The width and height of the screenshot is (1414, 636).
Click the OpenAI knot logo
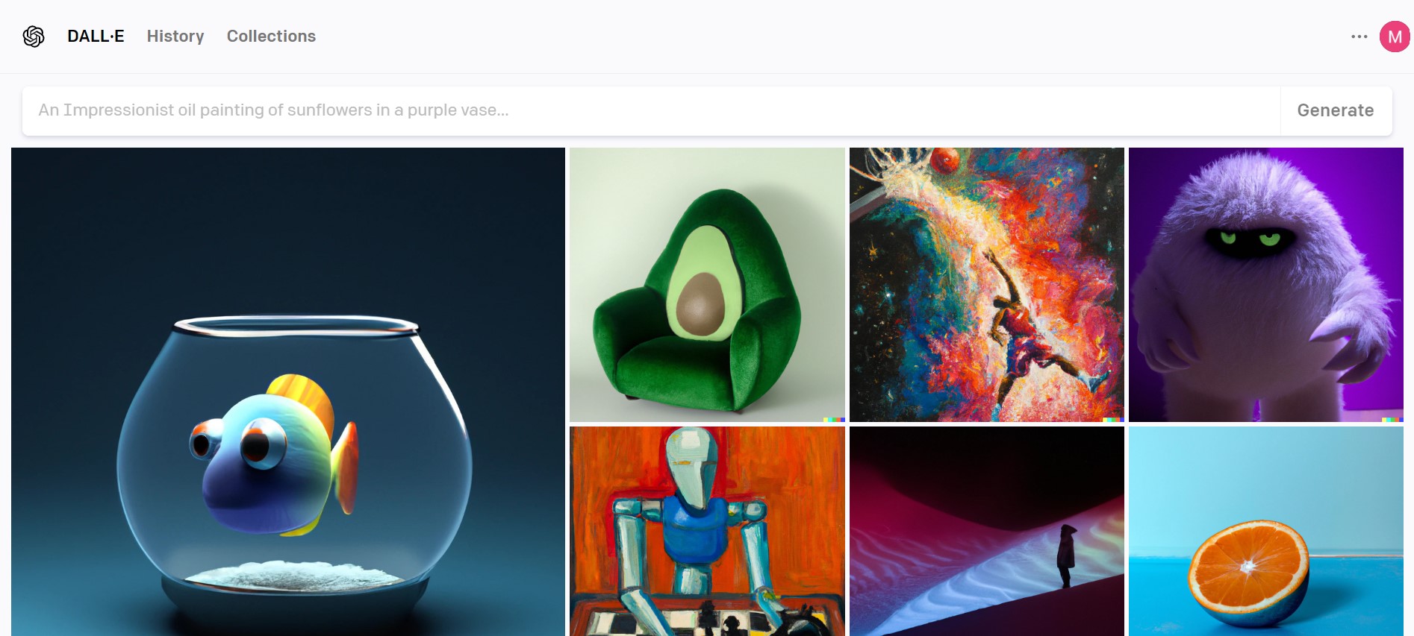pyautogui.click(x=34, y=36)
